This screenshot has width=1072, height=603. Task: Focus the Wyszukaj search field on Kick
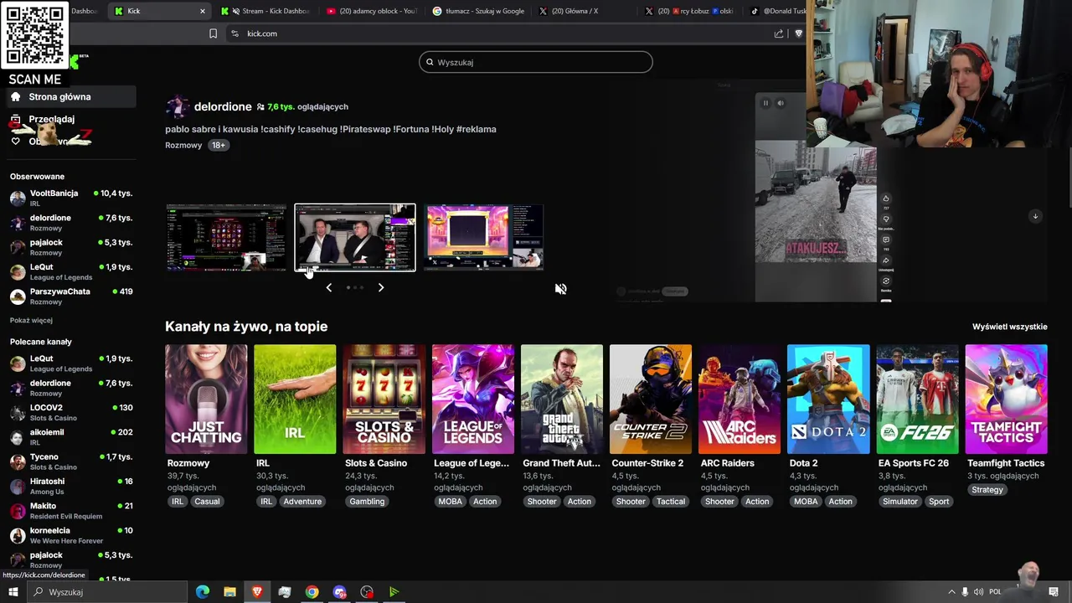(536, 62)
